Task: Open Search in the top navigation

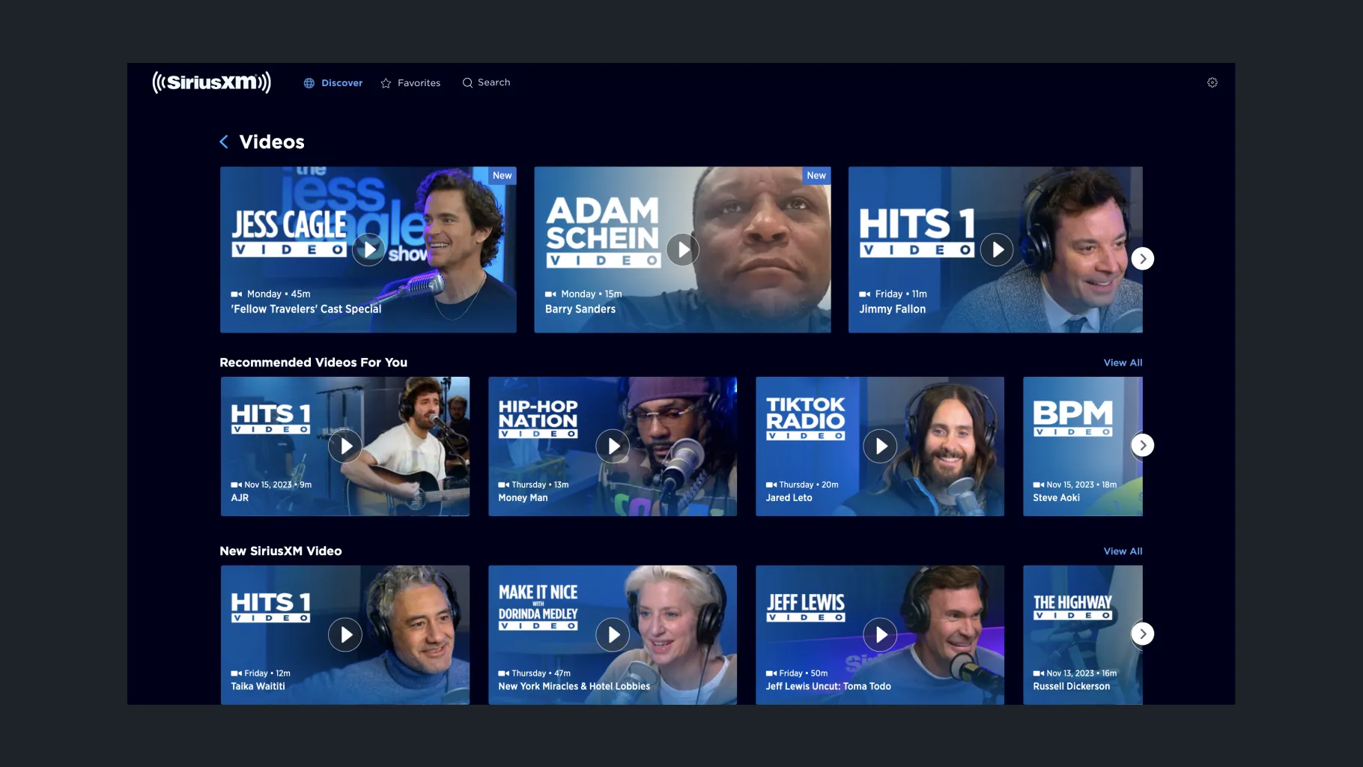Action: [x=486, y=82]
